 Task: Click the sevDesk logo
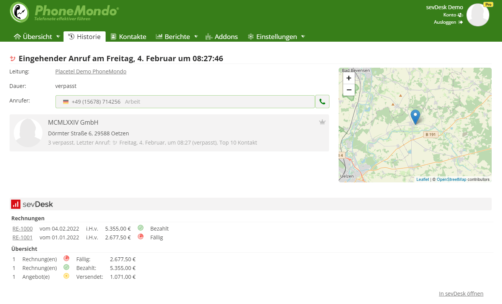(x=32, y=204)
